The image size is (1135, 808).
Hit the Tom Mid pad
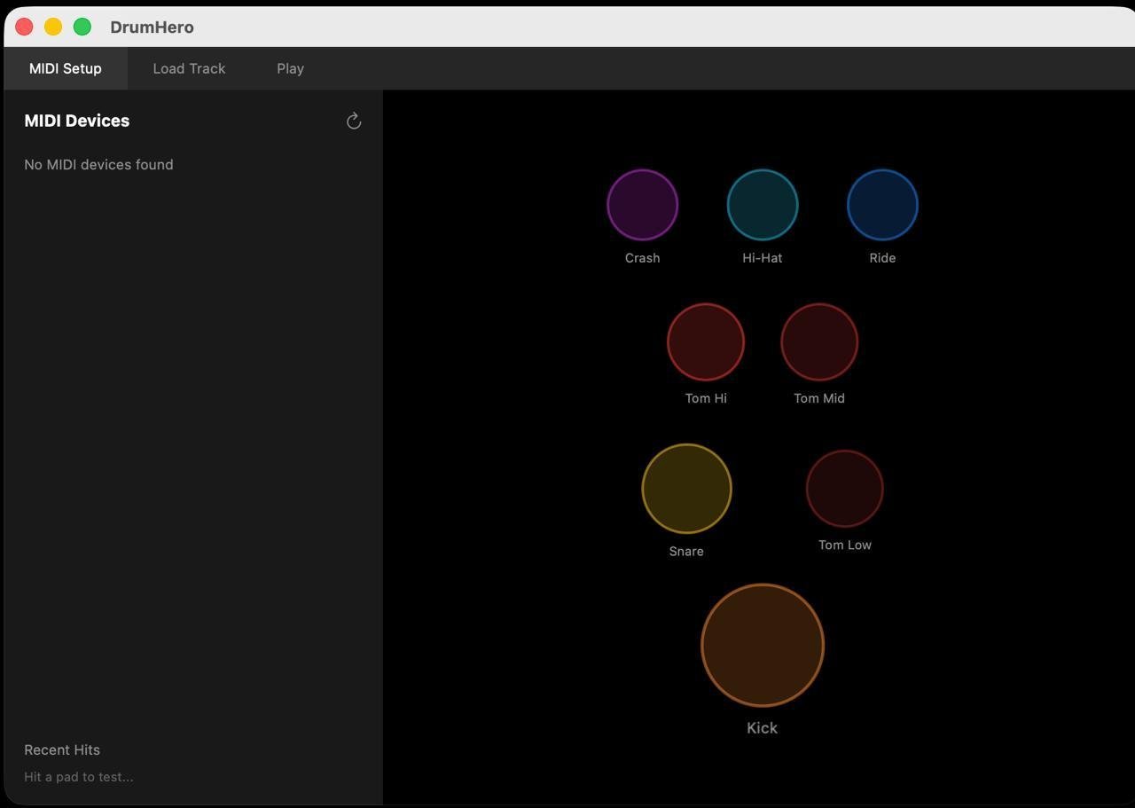pyautogui.click(x=818, y=341)
